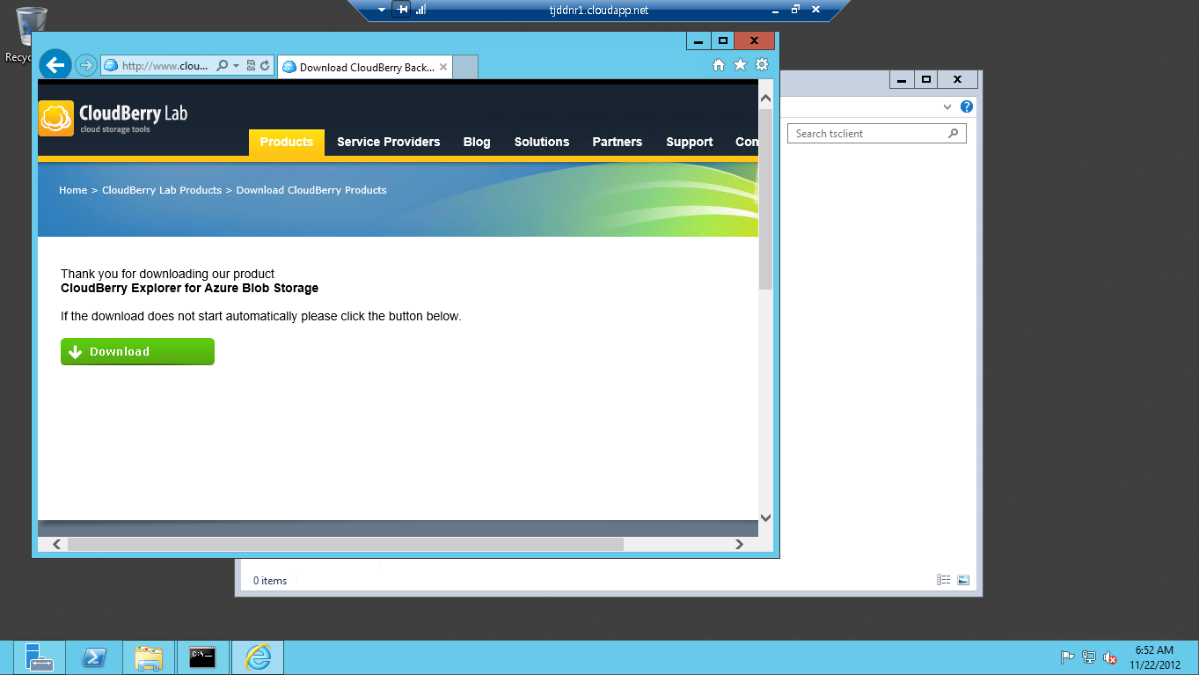Open Favorites with the star icon
The image size is (1199, 675).
[x=740, y=65]
